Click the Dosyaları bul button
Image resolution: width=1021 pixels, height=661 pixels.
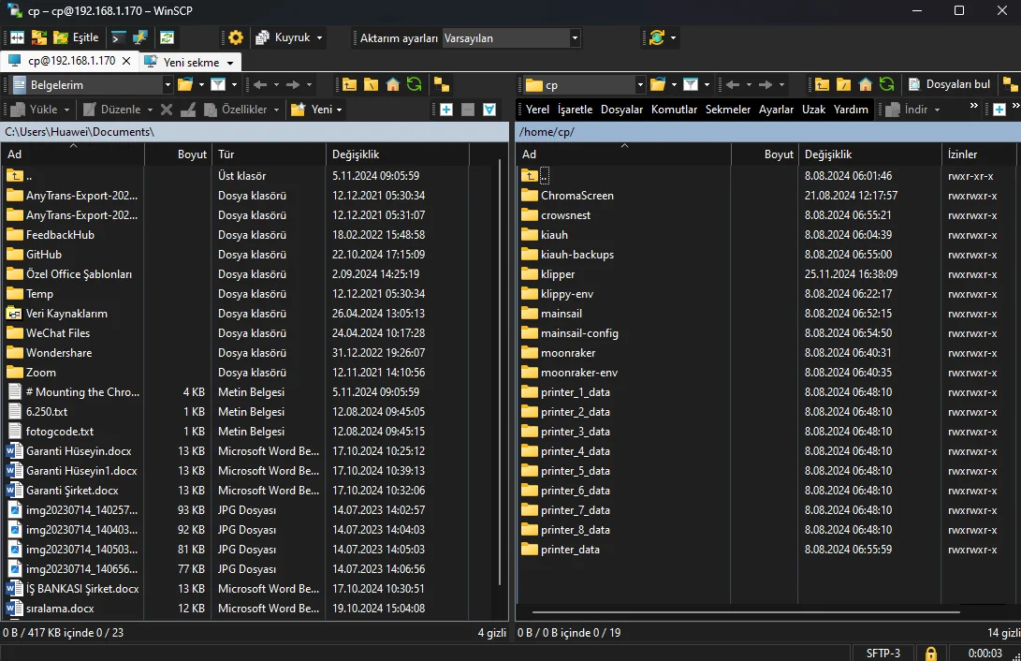click(949, 84)
